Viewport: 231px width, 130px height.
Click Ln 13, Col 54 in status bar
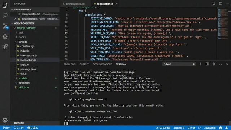click(x=163, y=128)
